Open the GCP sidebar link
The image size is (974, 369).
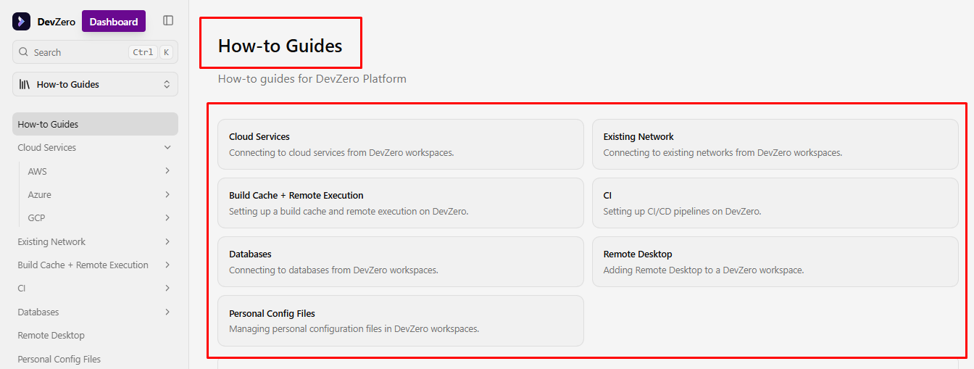37,218
